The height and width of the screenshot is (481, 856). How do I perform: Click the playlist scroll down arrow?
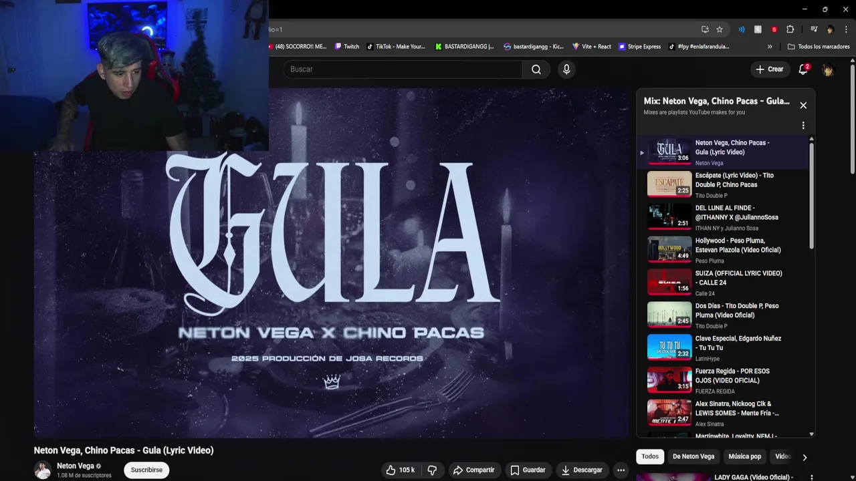click(812, 434)
